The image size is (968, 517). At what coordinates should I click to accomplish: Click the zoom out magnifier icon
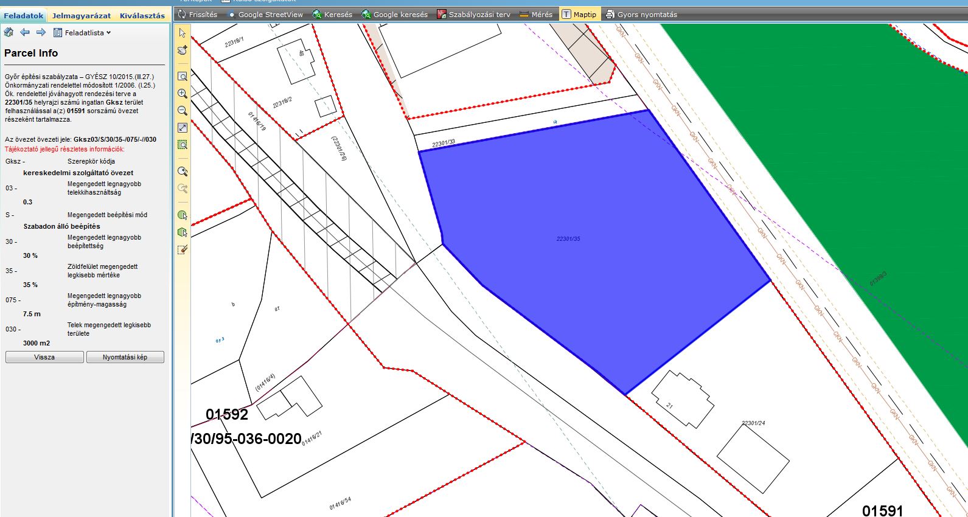183,111
